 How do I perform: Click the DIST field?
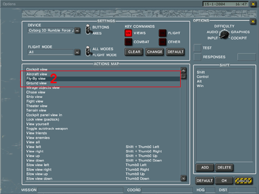point(242,190)
